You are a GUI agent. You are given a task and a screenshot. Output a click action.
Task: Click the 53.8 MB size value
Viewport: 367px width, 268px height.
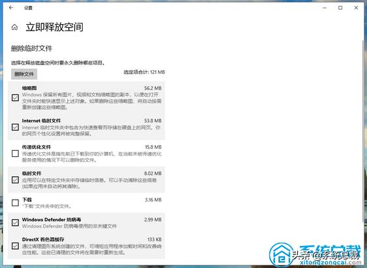click(153, 121)
